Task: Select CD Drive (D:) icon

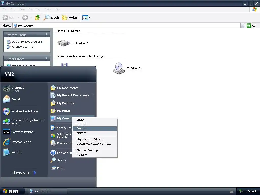Action: [x=119, y=68]
